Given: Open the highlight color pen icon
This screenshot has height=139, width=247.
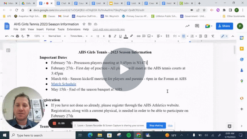Looking at the screenshot, I should 131,36.
